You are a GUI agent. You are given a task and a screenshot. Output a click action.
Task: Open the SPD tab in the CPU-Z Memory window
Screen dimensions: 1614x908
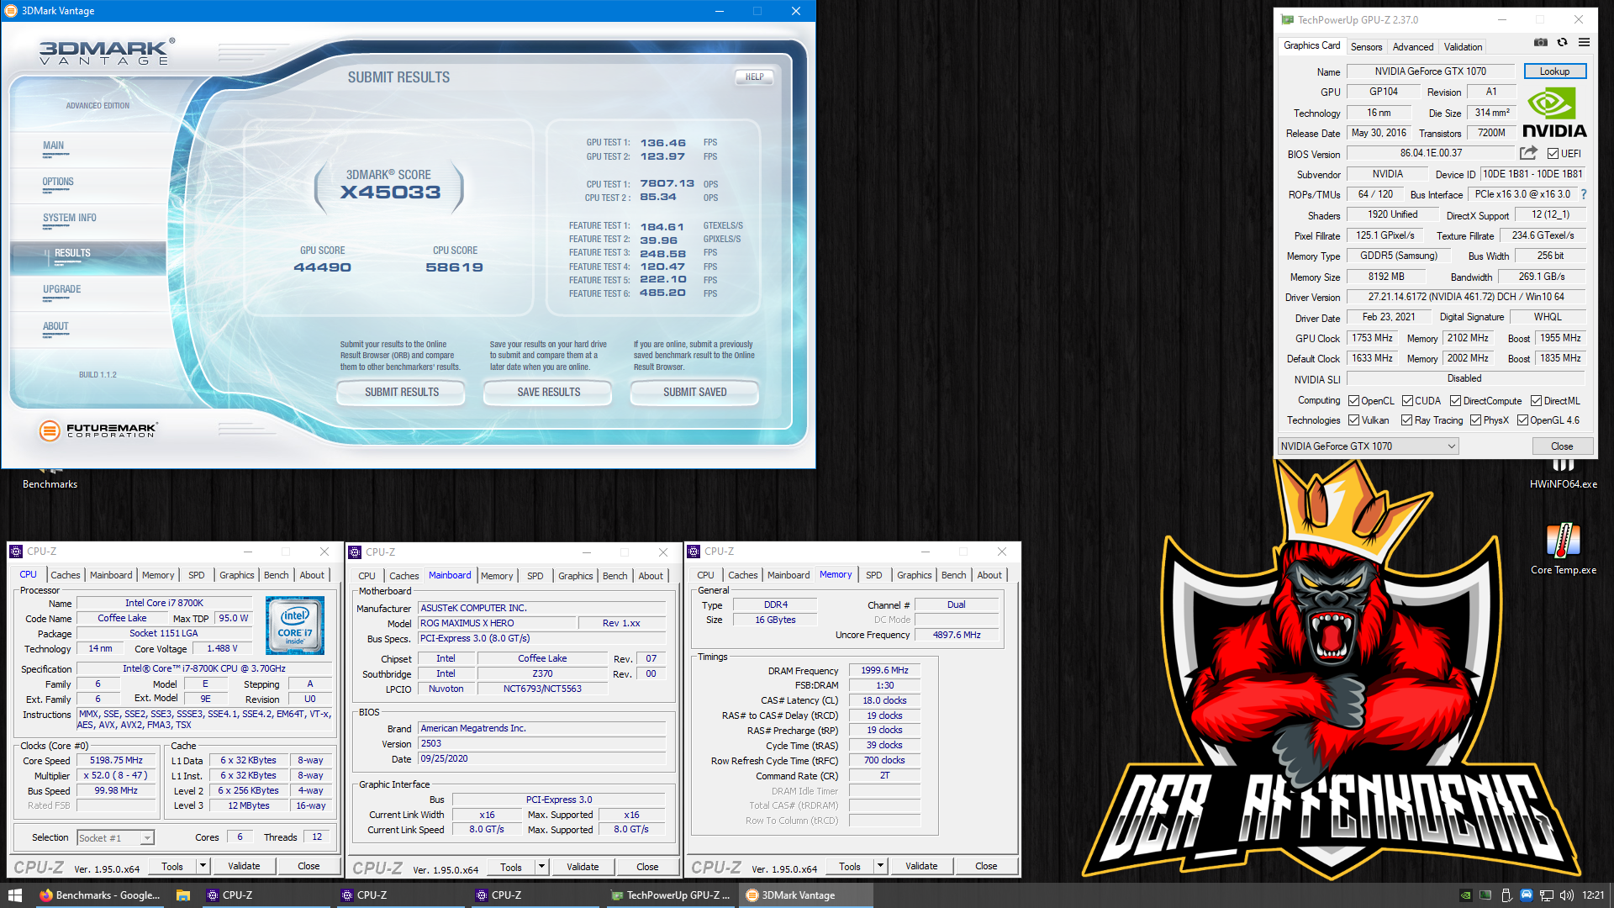pyautogui.click(x=873, y=575)
